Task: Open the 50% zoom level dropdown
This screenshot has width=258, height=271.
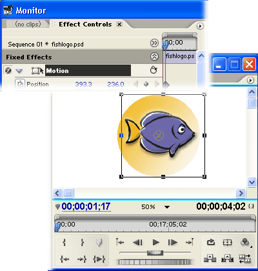Action: pyautogui.click(x=167, y=207)
